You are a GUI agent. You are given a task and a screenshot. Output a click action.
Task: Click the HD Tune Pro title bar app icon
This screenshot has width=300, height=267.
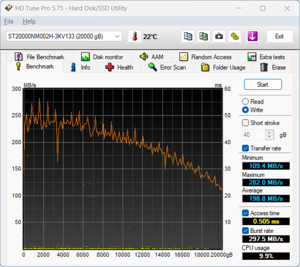point(9,8)
